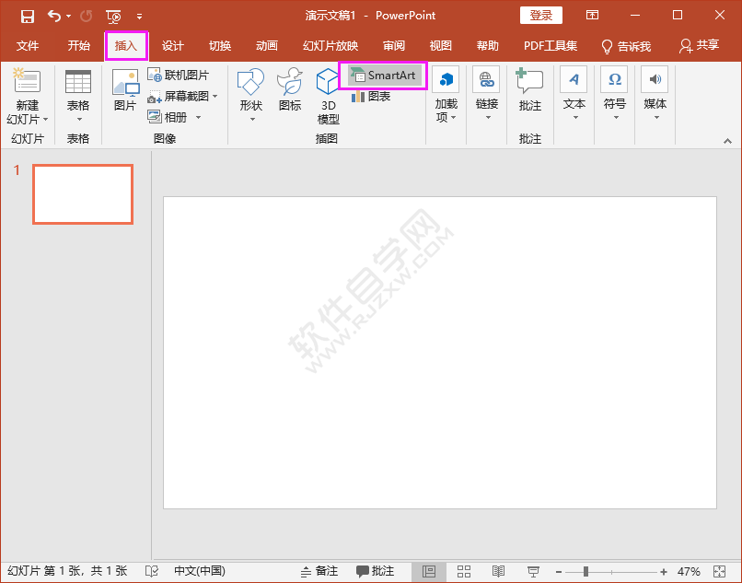Open 屏幕截图 screenshot dropdown

pyautogui.click(x=182, y=96)
